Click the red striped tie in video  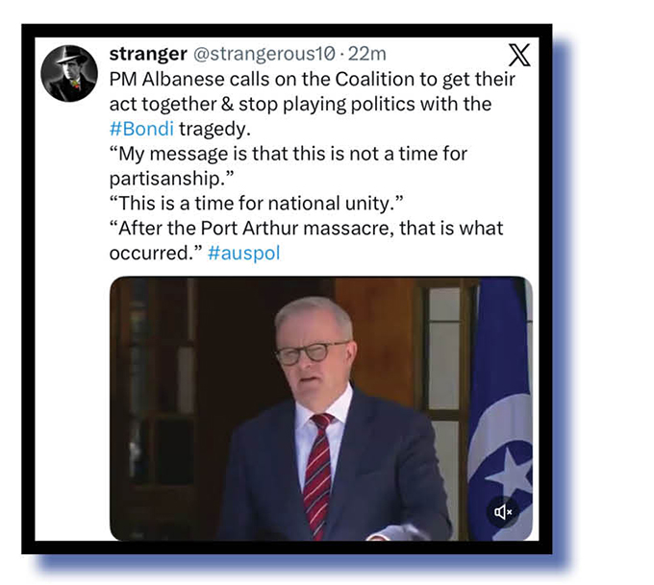317,473
